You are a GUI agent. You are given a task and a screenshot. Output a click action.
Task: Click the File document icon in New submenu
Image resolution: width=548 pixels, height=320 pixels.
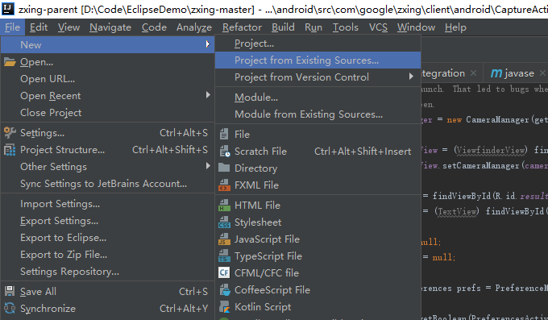[x=224, y=135]
